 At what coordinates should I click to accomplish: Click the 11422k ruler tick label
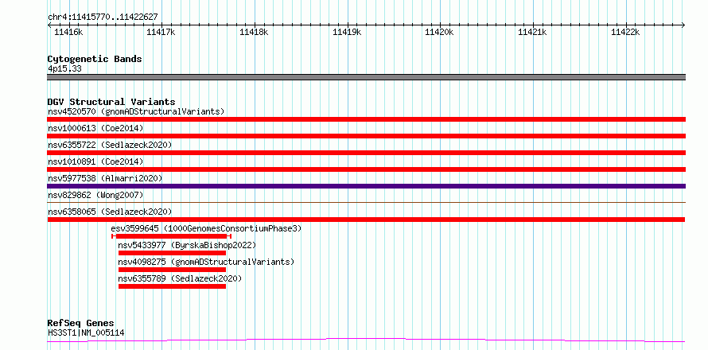click(625, 32)
